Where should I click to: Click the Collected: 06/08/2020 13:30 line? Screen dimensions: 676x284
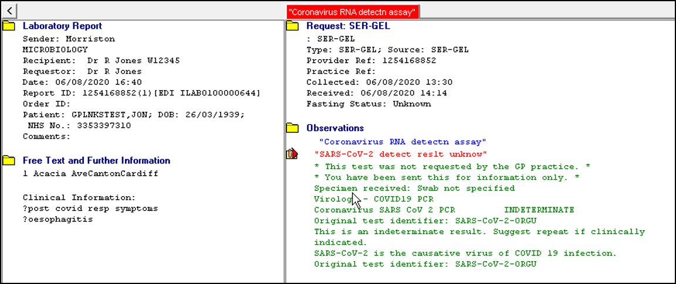(380, 82)
